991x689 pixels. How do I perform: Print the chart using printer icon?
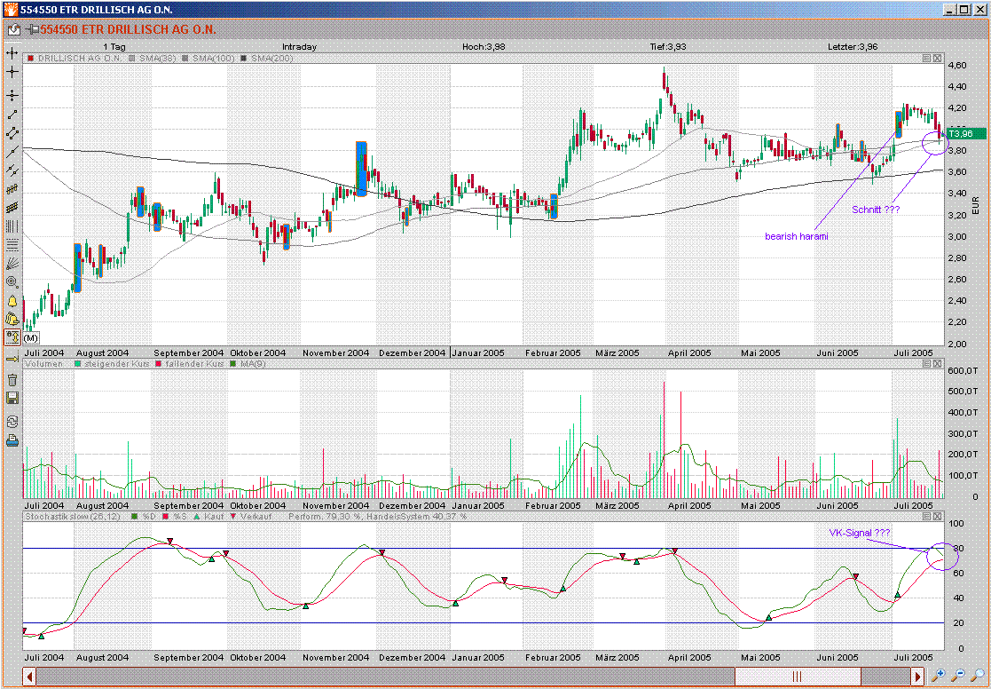tap(12, 441)
